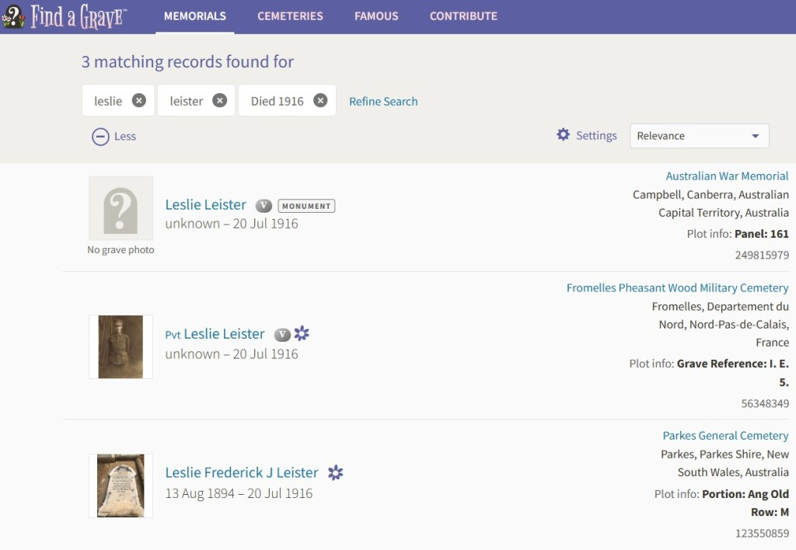Click flower icon beside Pvt Leslie Leister
The width and height of the screenshot is (796, 550).
coord(302,333)
